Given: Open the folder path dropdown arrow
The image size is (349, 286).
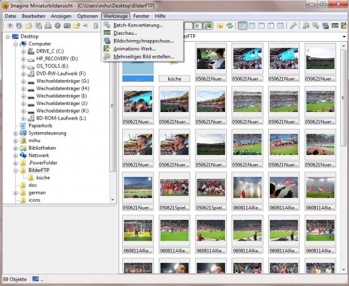Looking at the screenshot, I should point(344,37).
